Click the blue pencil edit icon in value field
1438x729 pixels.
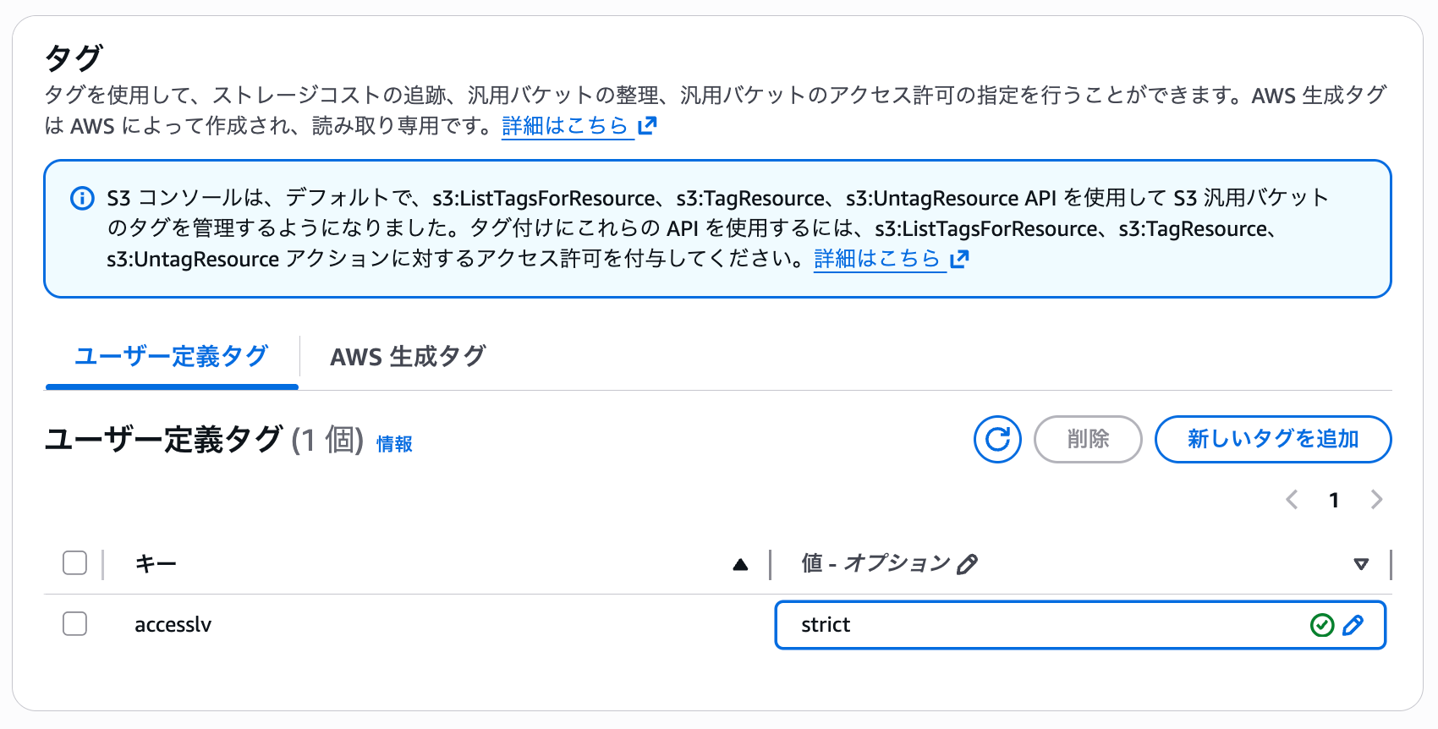[1353, 625]
